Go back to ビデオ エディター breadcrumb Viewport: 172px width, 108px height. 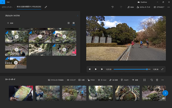point(7,7)
